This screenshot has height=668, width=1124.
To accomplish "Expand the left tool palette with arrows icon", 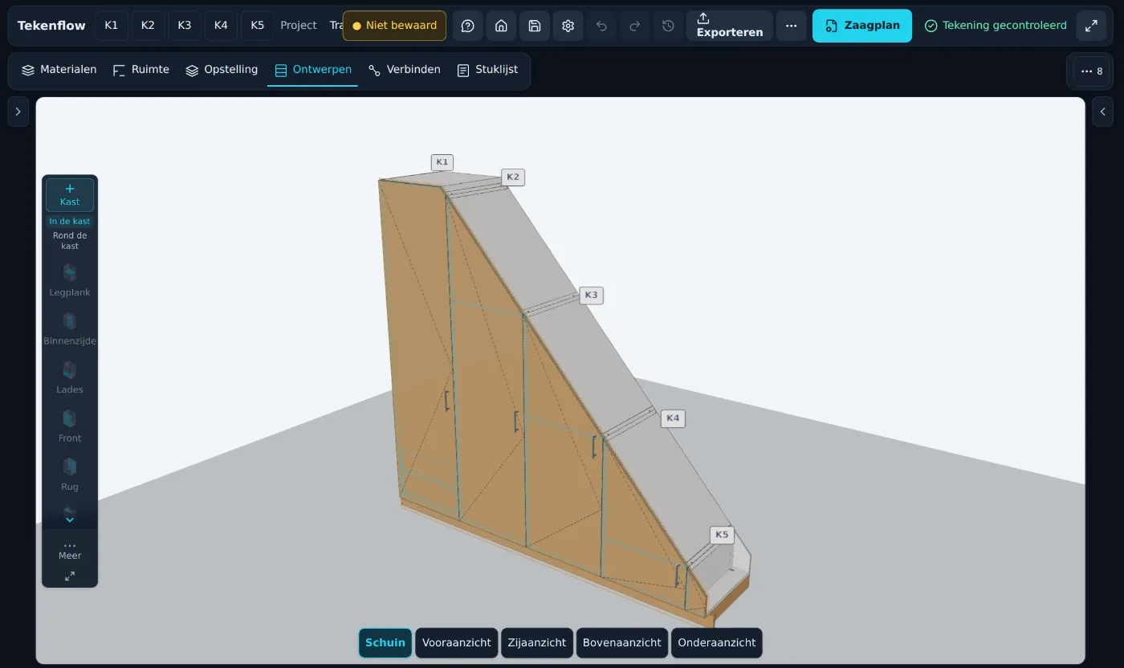I will pos(70,576).
